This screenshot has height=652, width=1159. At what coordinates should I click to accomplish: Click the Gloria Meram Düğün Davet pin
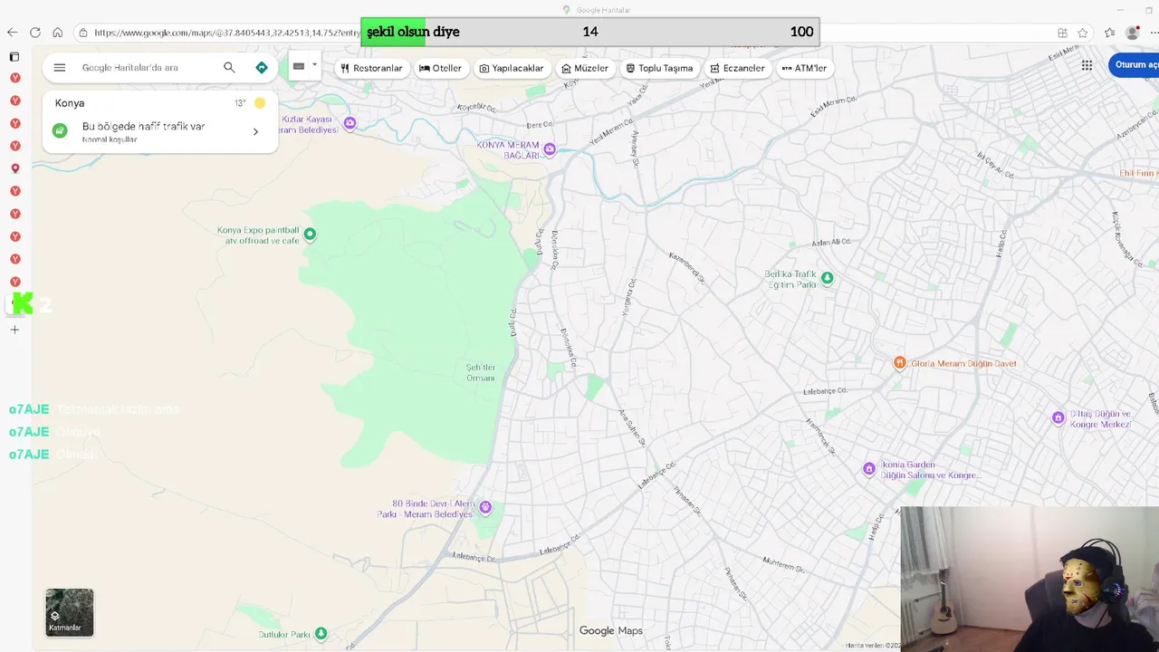tap(899, 363)
